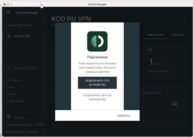Open the hamburger menu icon

point(8,12)
